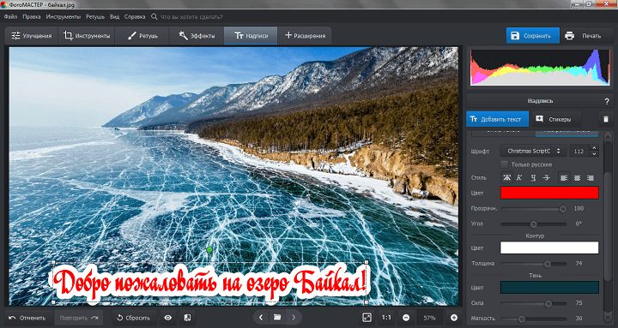Click the Сбросить reset button

[134, 318]
